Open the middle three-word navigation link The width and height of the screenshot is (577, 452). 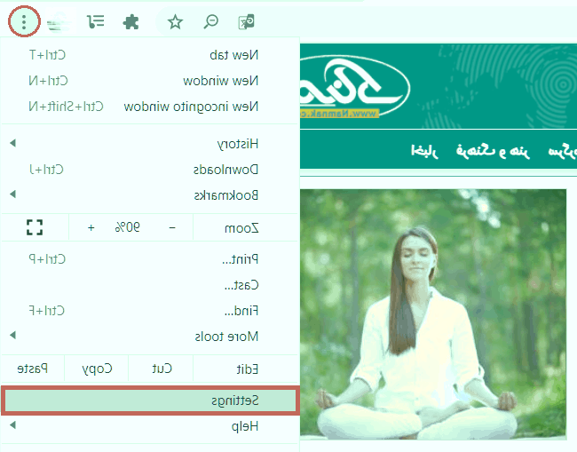(493, 151)
